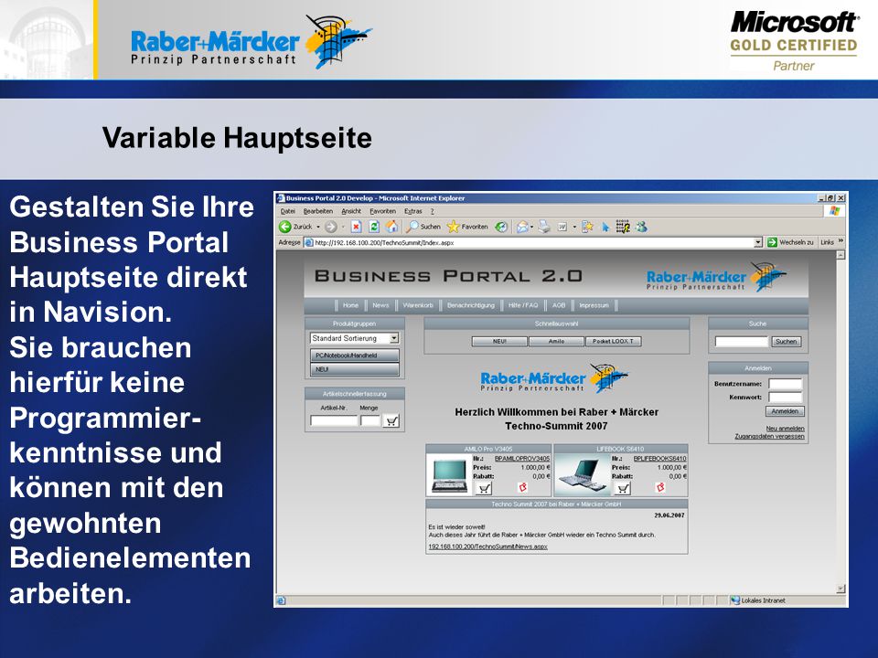Open the Extras menu
878x658 pixels.
(413, 211)
